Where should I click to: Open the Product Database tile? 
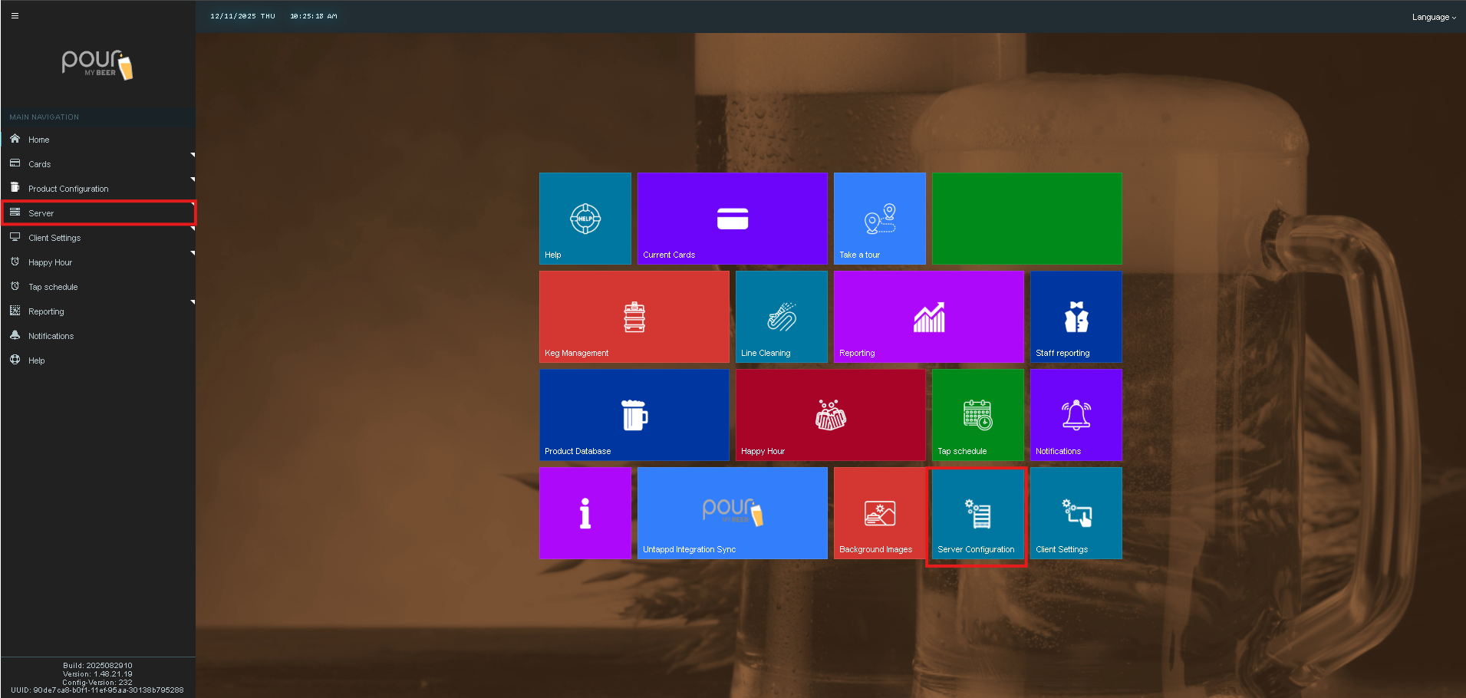(x=634, y=415)
